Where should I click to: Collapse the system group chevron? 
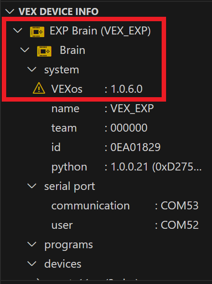pyautogui.click(x=32, y=69)
